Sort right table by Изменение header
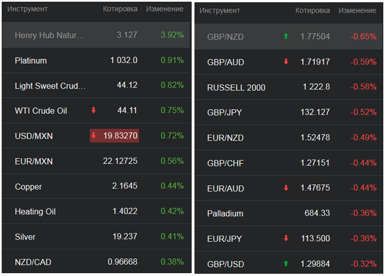Viewport: 385px width, 276px height. 357,11
